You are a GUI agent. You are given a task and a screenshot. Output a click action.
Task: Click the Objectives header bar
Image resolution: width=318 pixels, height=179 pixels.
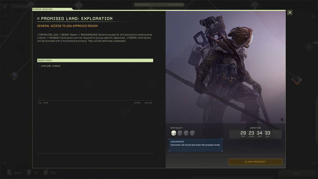[95, 60]
